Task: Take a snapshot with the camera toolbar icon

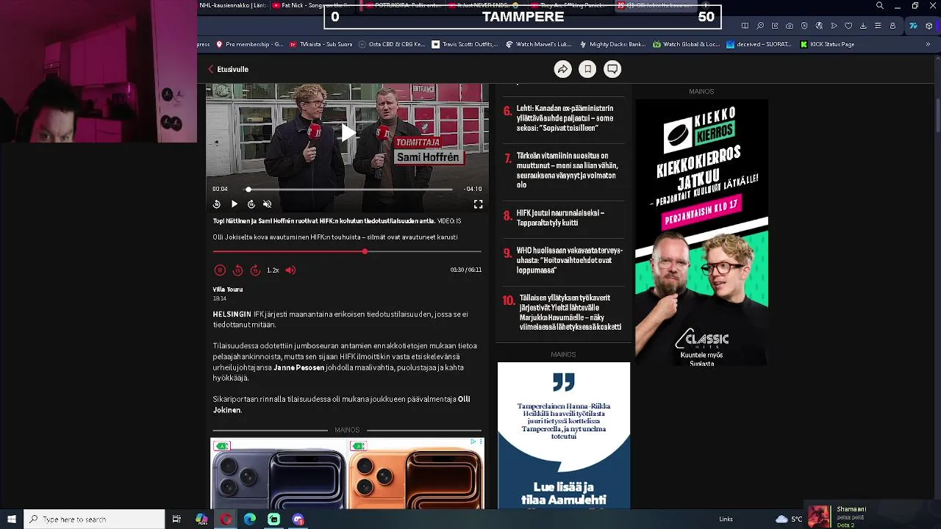Action: click(790, 26)
